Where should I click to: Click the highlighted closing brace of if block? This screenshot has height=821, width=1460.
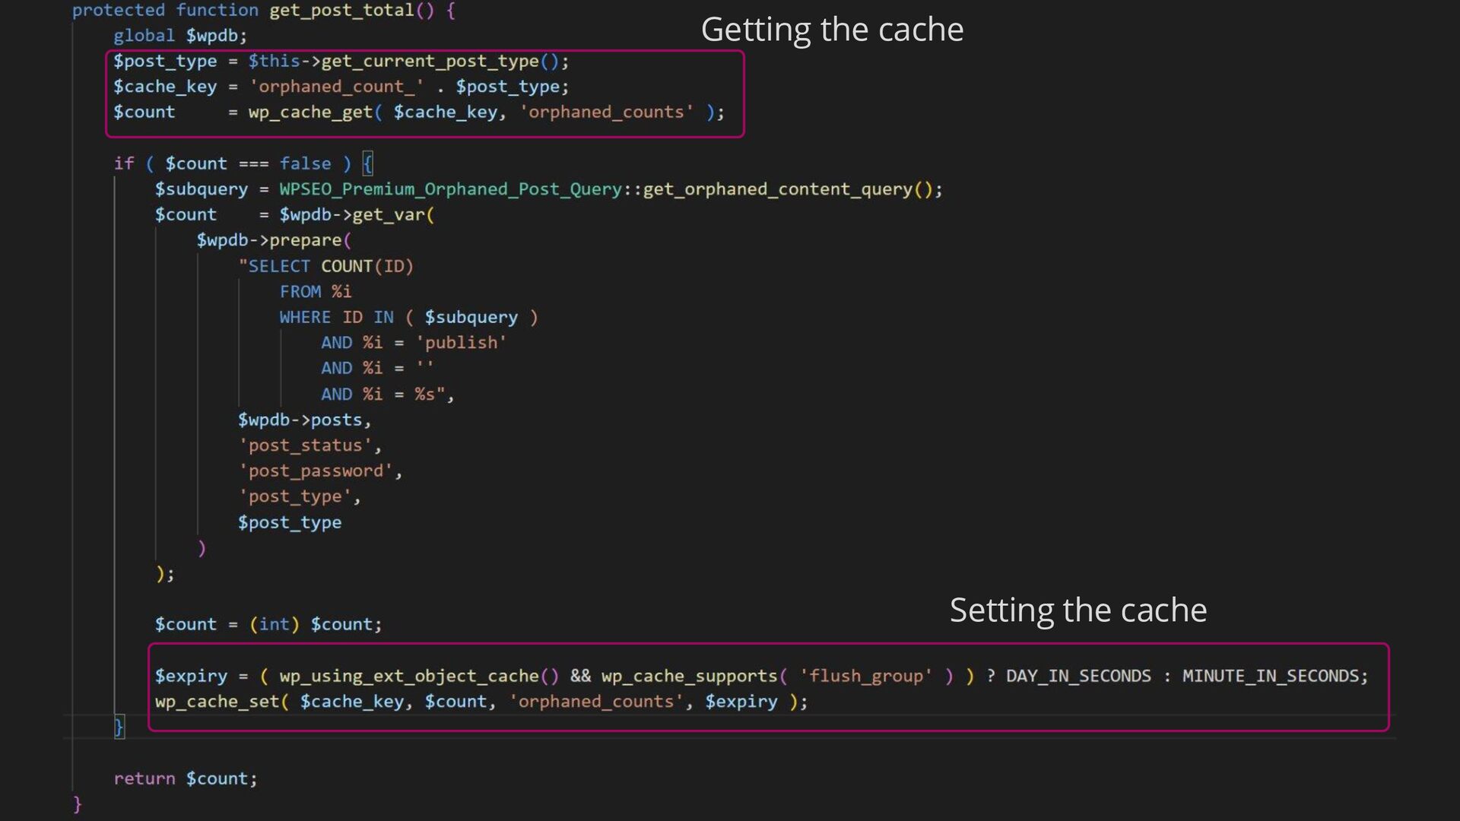119,727
